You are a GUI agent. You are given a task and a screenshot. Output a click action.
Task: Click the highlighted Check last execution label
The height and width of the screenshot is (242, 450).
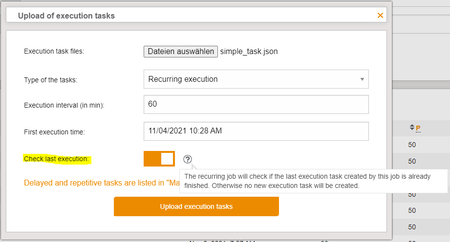click(x=57, y=159)
